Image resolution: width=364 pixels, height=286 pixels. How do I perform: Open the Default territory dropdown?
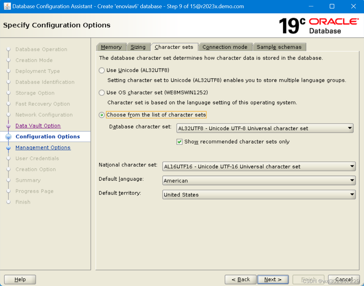point(259,195)
